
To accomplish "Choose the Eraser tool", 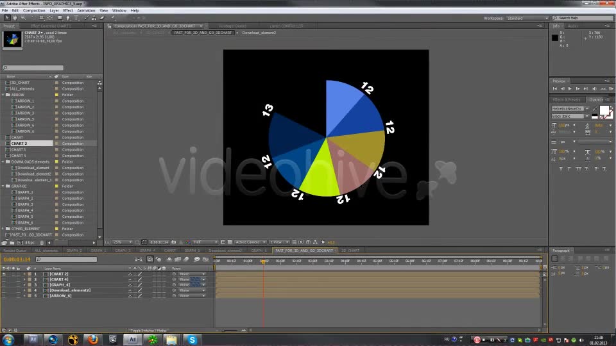I will pyautogui.click(x=102, y=18).
